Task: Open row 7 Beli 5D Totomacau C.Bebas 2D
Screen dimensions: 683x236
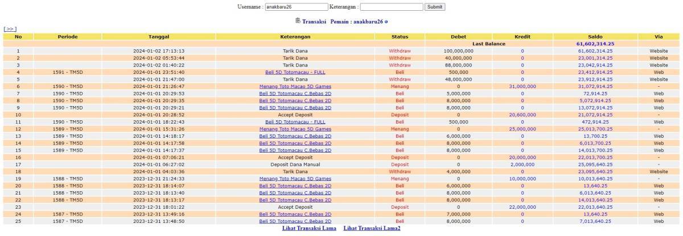Action: pos(295,94)
